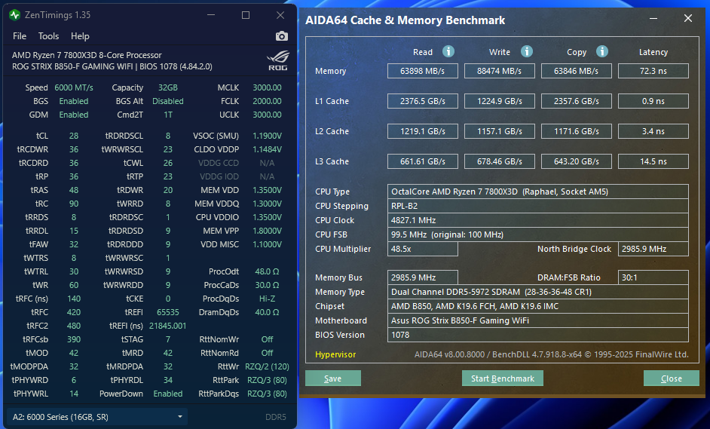Minimize the ZenTimings window
710x429 pixels.
click(211, 15)
